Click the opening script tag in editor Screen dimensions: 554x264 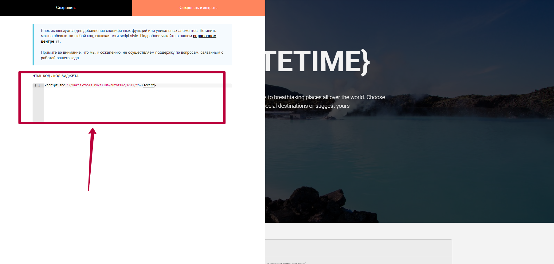tap(52, 85)
